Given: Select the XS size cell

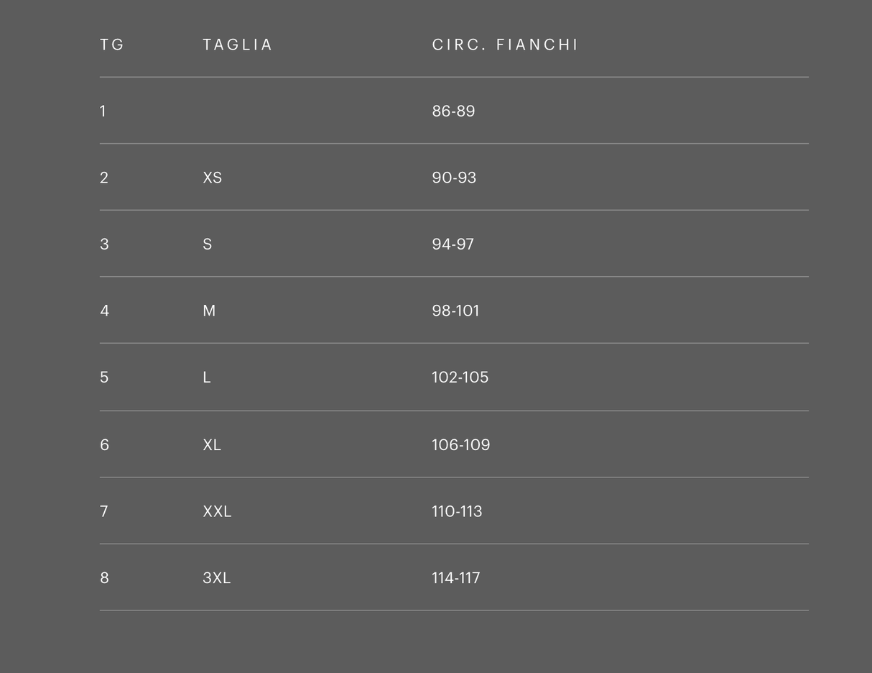Looking at the screenshot, I should (x=213, y=178).
